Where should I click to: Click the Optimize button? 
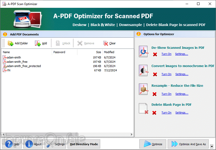point(153,144)
